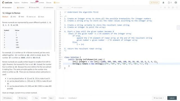Click line number 26 in gutter
Screen dimensions: 180x101
(x=60, y=66)
